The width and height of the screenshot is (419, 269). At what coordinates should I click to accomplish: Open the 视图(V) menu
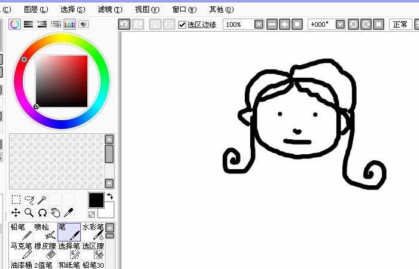click(147, 10)
